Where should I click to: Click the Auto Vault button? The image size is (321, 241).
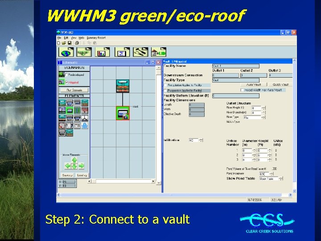[253, 84]
